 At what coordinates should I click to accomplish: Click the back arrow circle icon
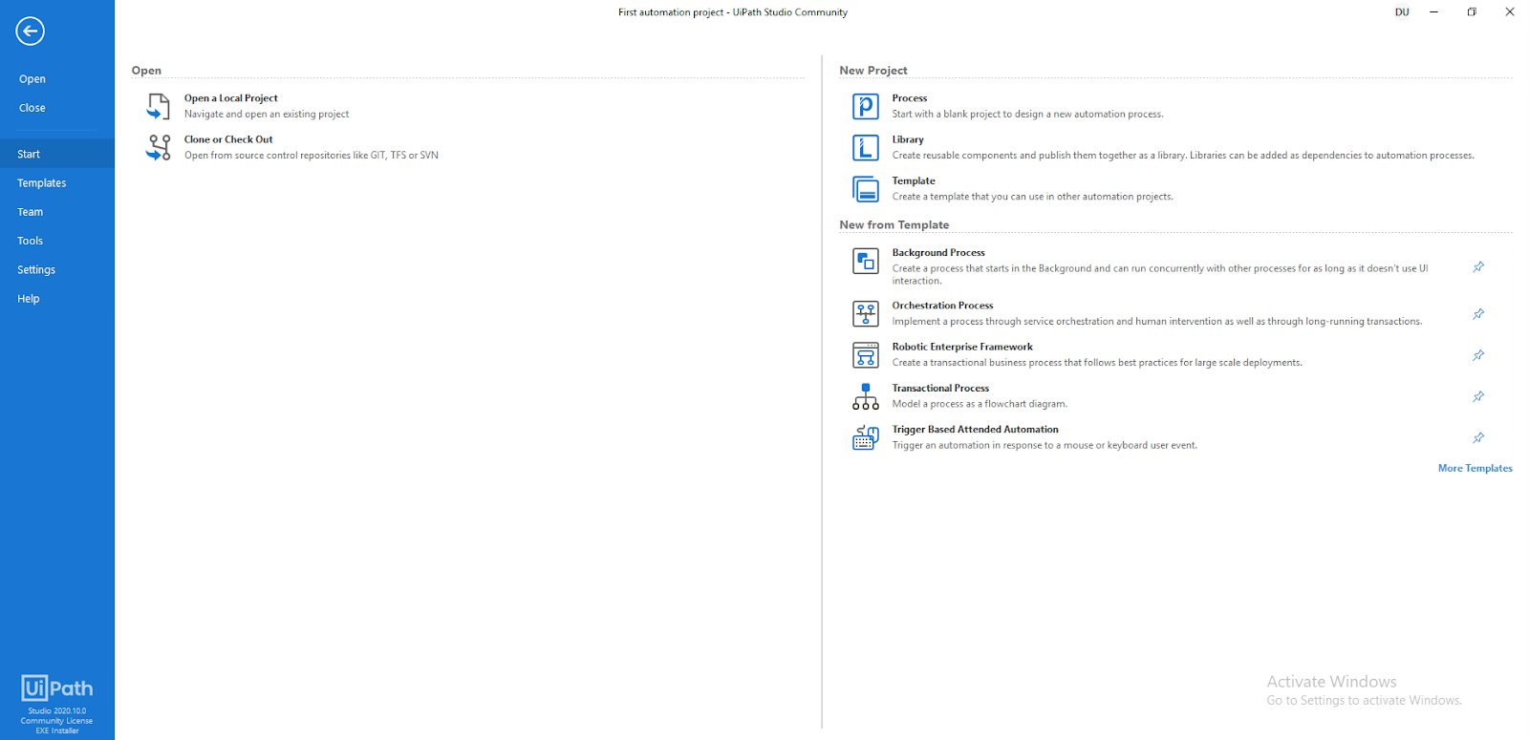[x=30, y=31]
